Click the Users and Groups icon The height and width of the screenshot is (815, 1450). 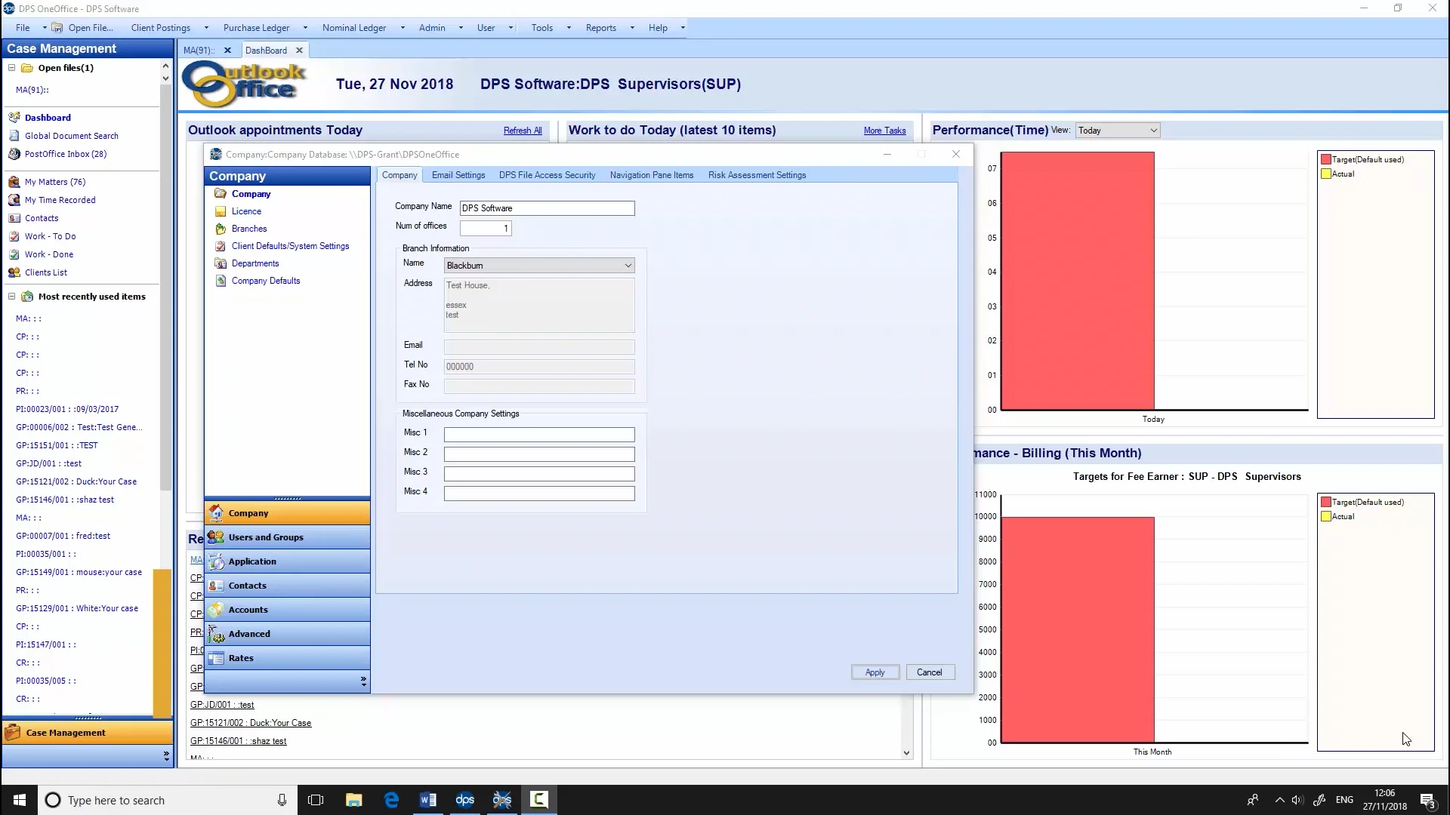click(x=216, y=537)
